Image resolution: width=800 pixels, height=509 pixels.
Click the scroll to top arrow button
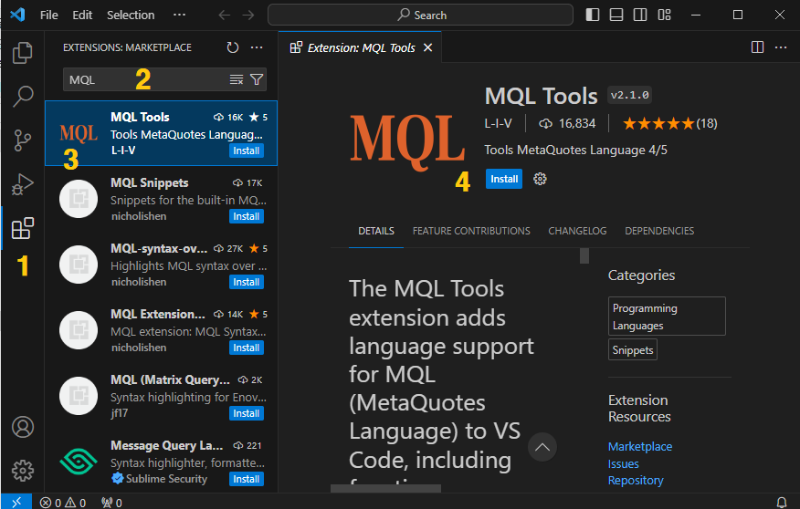542,447
